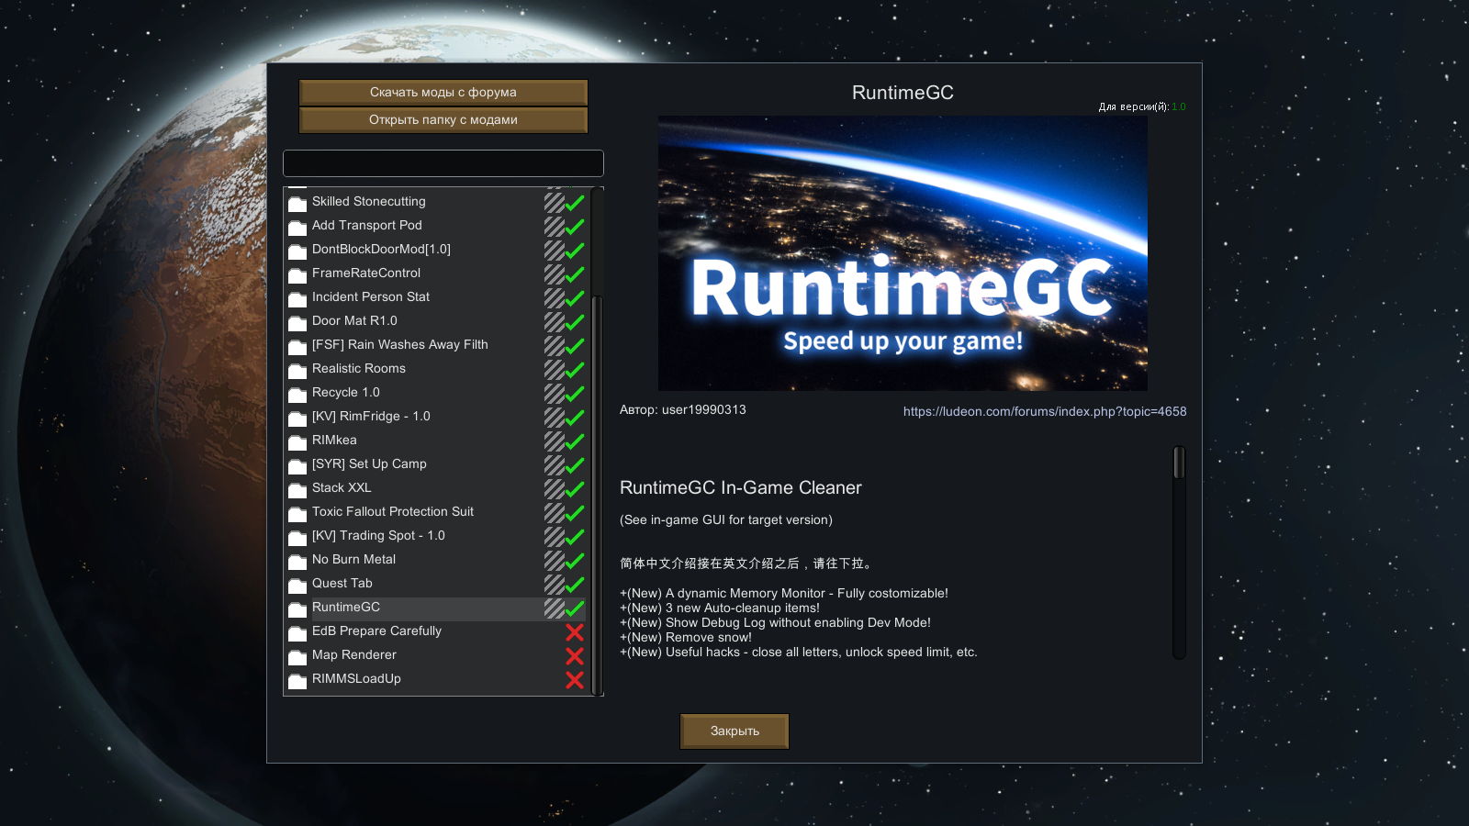The image size is (1469, 826).
Task: Click 'Автор: user19990313' text
Action: tap(683, 409)
